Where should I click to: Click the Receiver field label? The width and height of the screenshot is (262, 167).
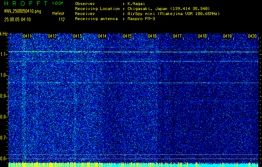[85, 14]
